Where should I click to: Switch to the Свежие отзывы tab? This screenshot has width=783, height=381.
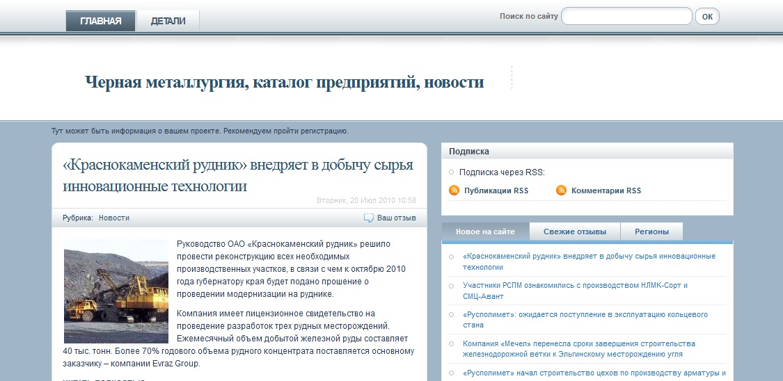pos(575,232)
